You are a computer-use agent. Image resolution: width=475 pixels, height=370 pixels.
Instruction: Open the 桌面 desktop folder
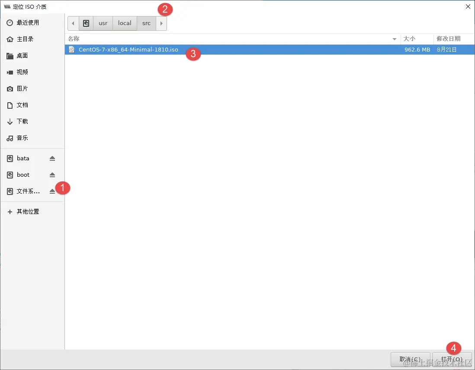coord(32,55)
